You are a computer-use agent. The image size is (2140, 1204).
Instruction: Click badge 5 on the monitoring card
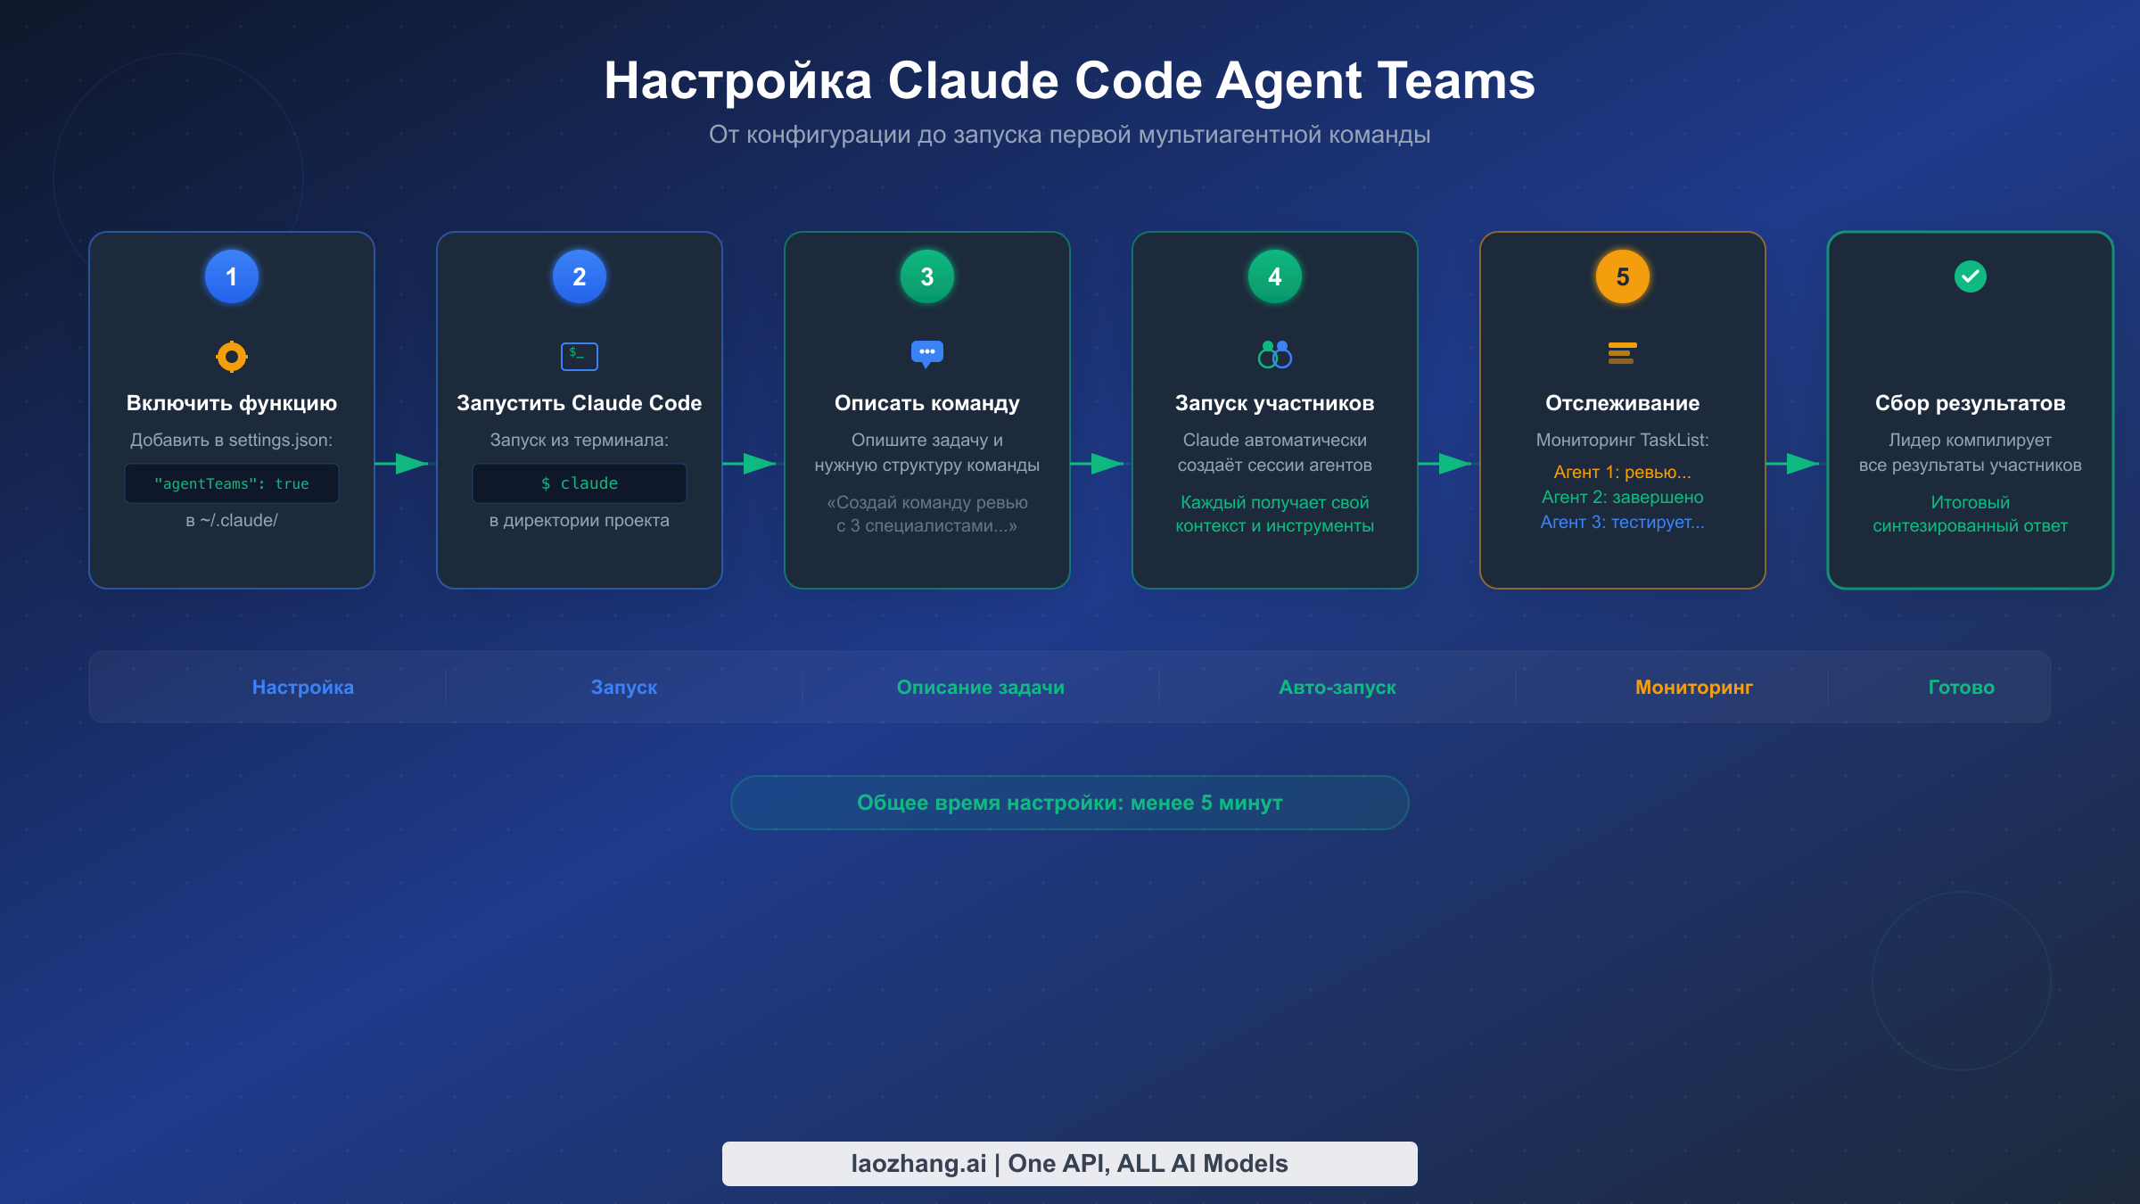1622,276
